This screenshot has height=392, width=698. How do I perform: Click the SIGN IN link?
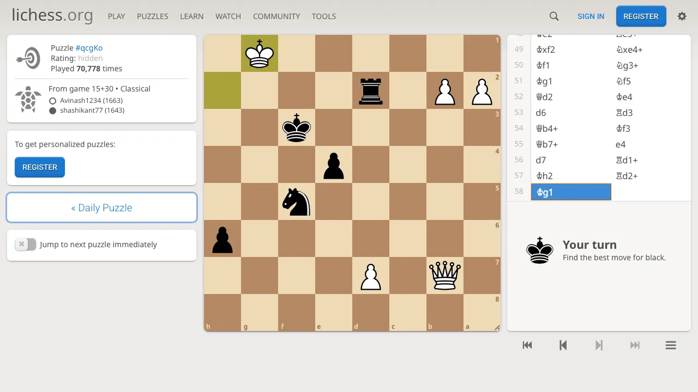[591, 16]
